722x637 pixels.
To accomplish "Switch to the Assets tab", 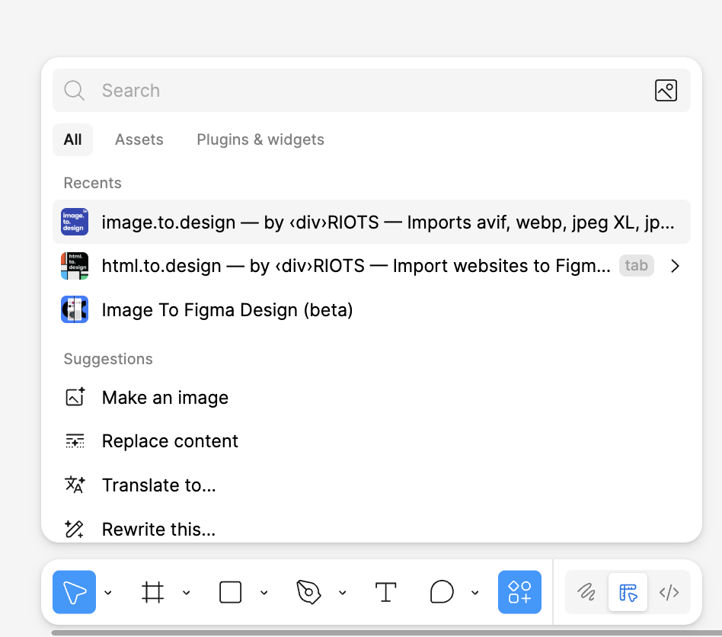I will pyautogui.click(x=139, y=139).
